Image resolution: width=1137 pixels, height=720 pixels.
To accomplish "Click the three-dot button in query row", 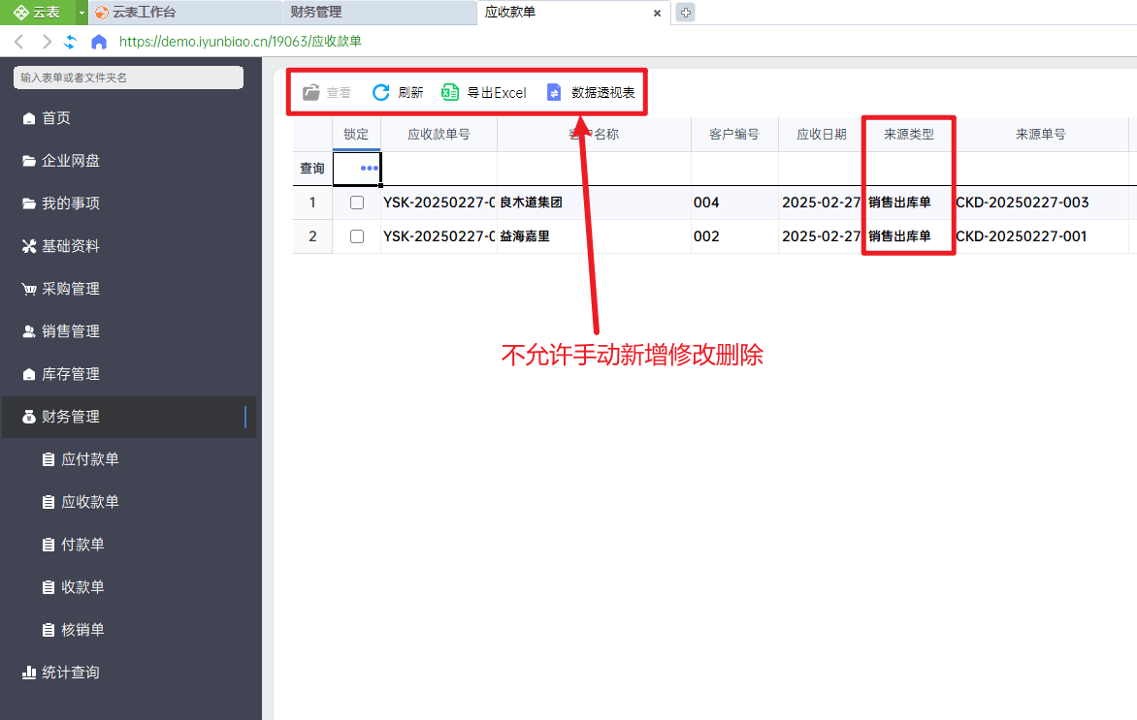I will coord(369,168).
